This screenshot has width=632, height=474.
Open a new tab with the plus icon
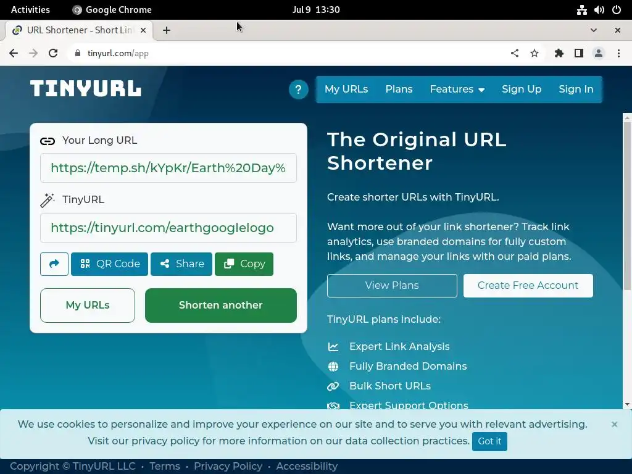click(167, 30)
